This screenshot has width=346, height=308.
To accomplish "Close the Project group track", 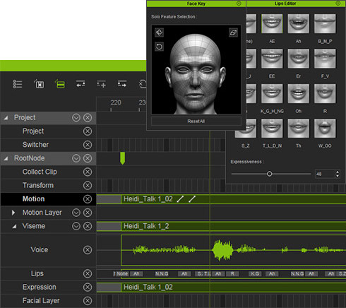I will [88, 117].
